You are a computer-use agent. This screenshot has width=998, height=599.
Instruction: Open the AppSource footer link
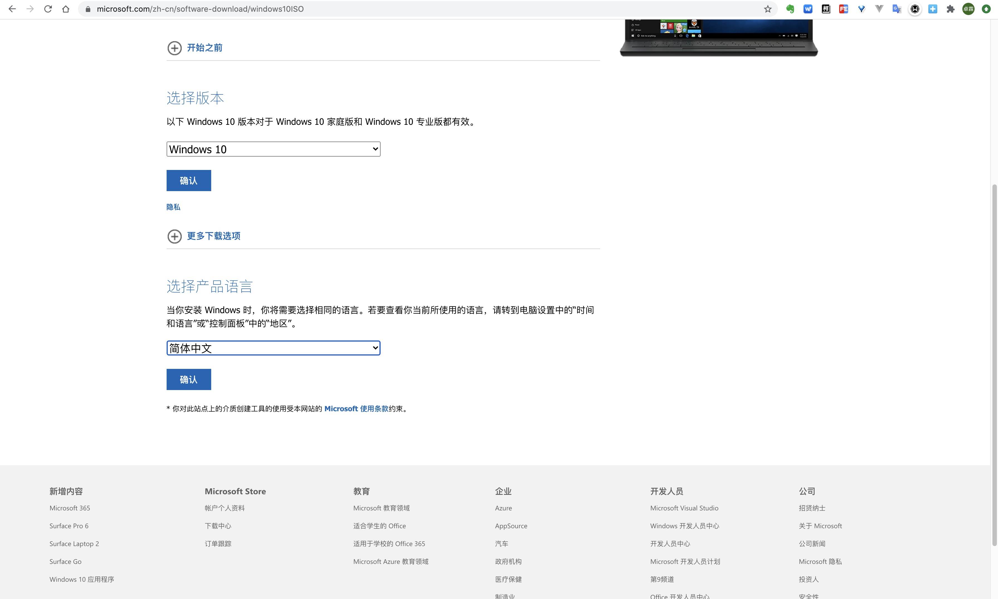pos(511,526)
